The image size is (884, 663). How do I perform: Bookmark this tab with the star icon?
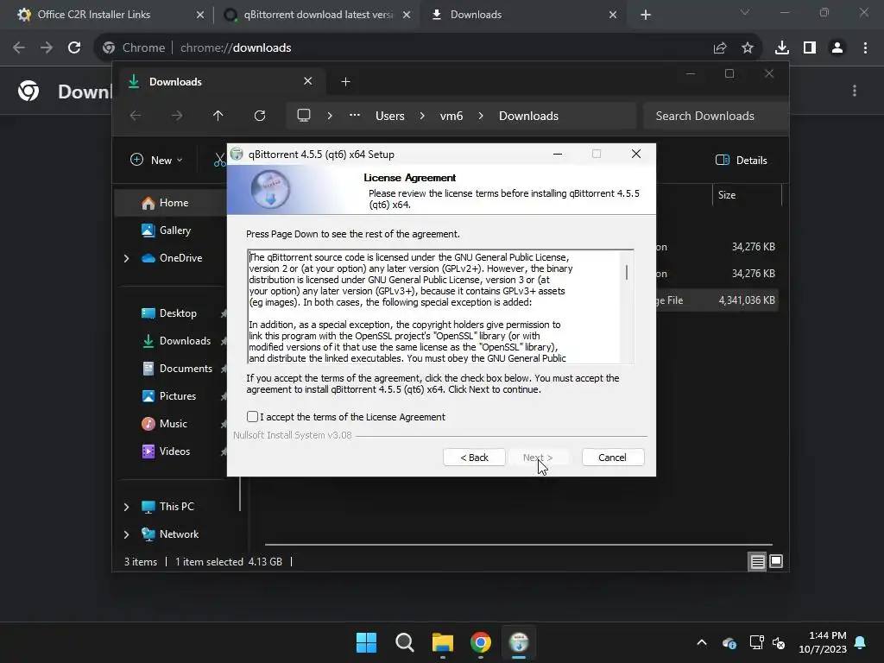point(748,48)
